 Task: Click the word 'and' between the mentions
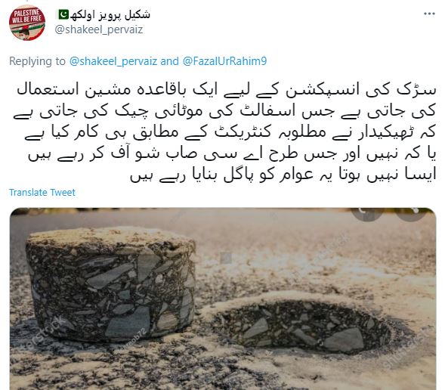tap(170, 61)
